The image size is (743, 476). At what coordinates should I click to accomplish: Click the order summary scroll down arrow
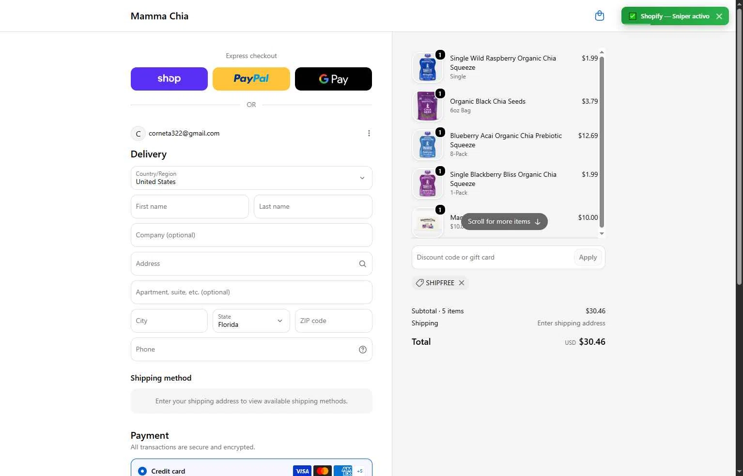pos(602,233)
